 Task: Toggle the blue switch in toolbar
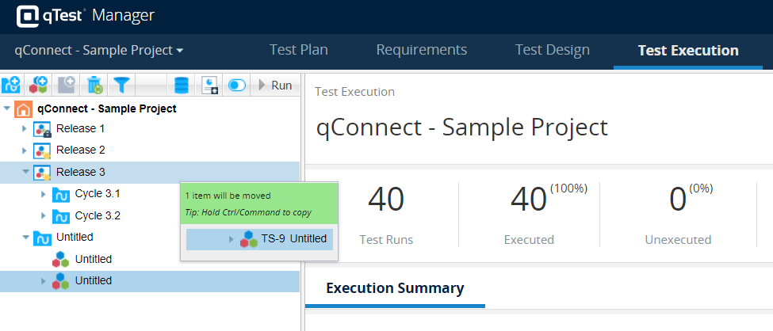coord(236,85)
